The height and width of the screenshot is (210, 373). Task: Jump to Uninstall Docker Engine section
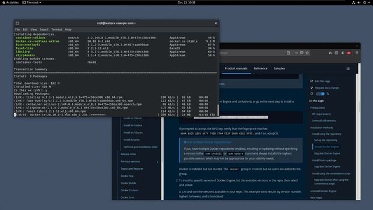(x=323, y=191)
